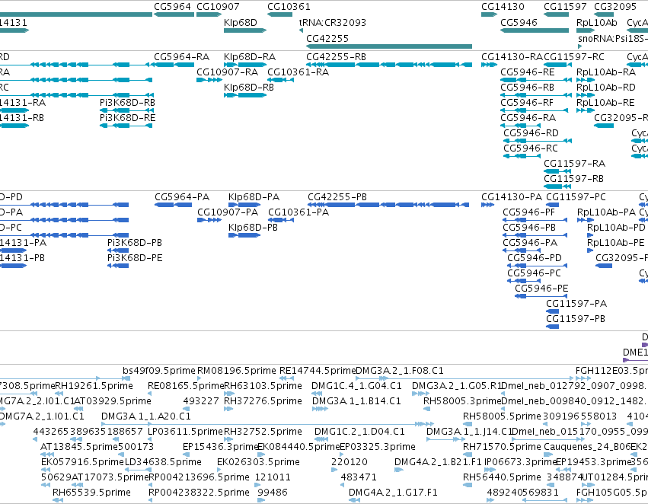This screenshot has height=504, width=648.
Task: Select the Klp68D-PB protein feature
Action: (244, 235)
